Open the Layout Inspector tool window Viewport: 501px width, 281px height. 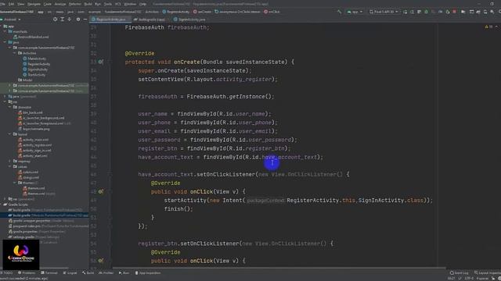tap(487, 273)
